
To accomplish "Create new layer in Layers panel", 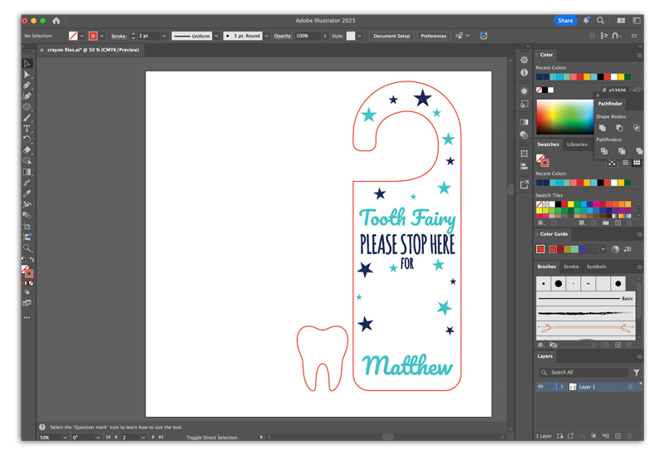I will pos(618,436).
